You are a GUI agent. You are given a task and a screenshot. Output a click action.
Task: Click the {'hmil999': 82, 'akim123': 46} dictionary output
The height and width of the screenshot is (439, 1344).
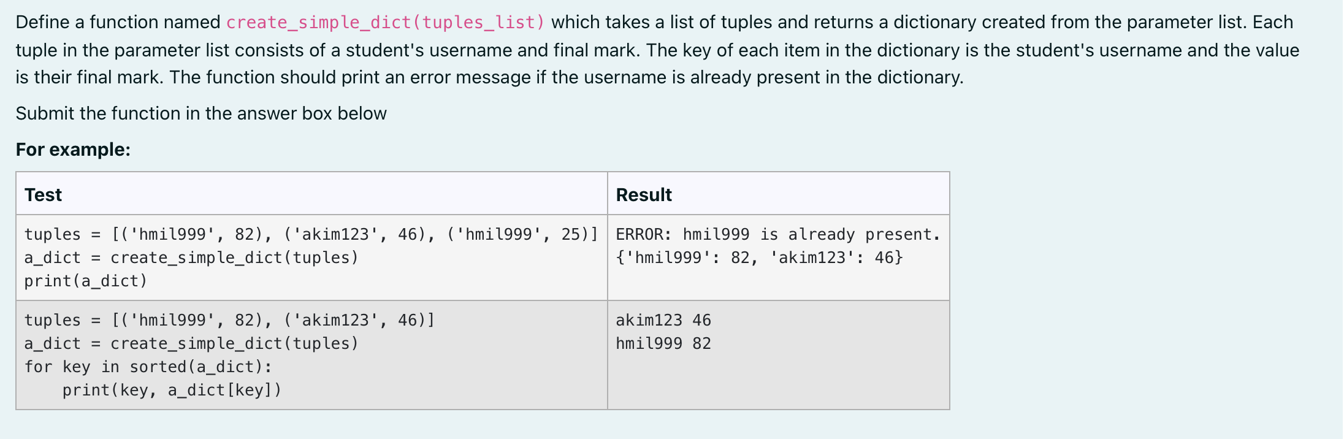tap(759, 258)
